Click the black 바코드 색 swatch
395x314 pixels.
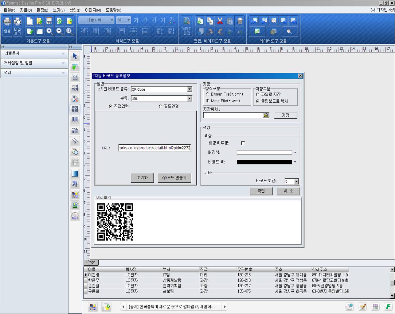[x=264, y=162]
